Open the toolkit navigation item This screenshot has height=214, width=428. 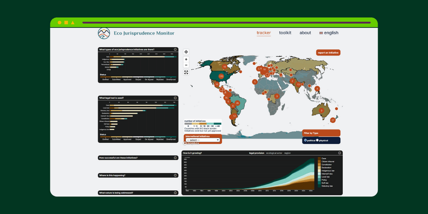(x=285, y=33)
